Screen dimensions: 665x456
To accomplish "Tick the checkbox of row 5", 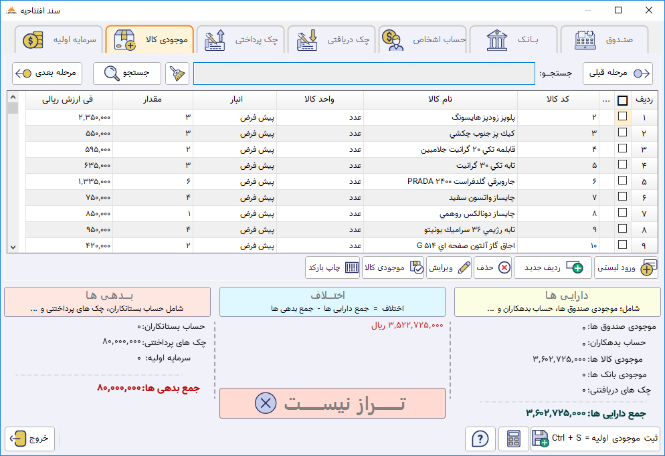I will click(623, 181).
